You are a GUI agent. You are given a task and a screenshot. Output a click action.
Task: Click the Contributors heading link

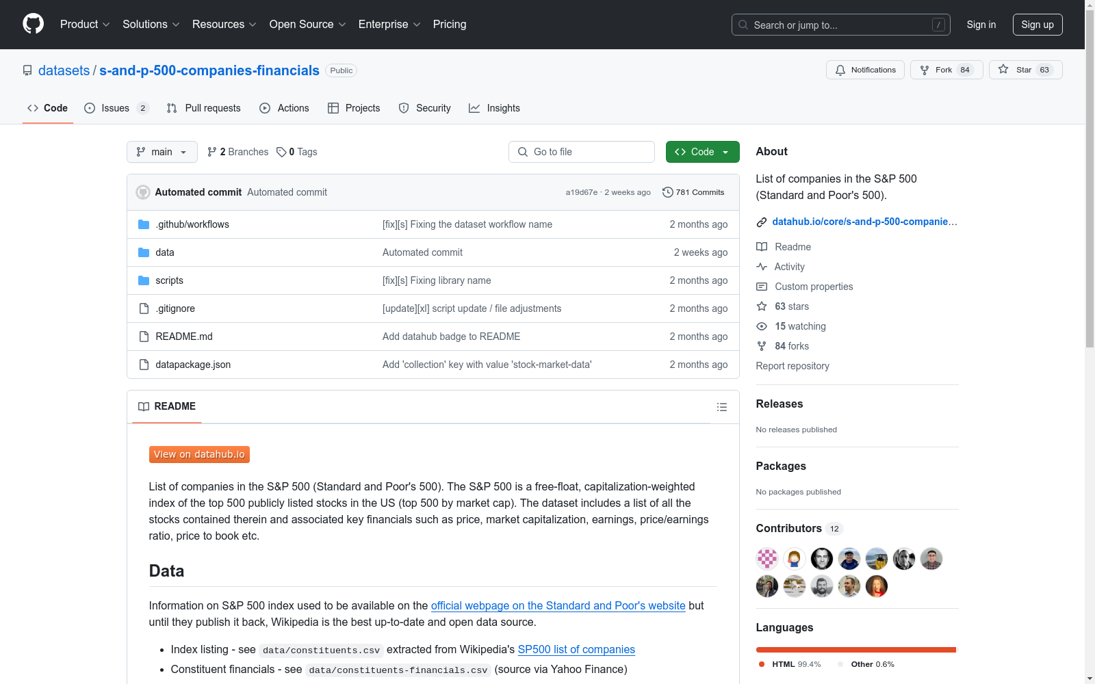(799, 528)
